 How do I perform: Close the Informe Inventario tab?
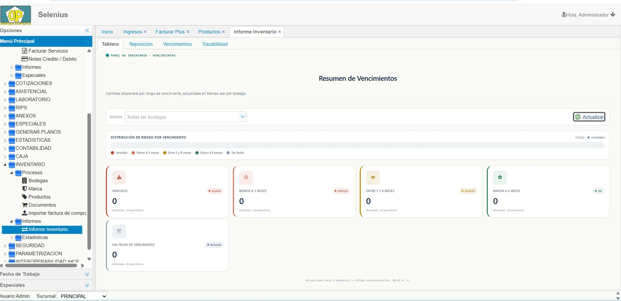point(279,32)
